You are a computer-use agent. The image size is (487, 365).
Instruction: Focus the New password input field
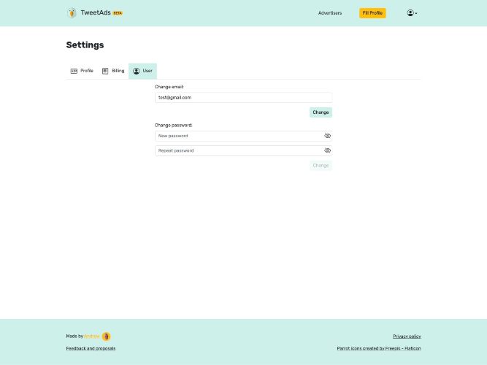click(x=244, y=136)
